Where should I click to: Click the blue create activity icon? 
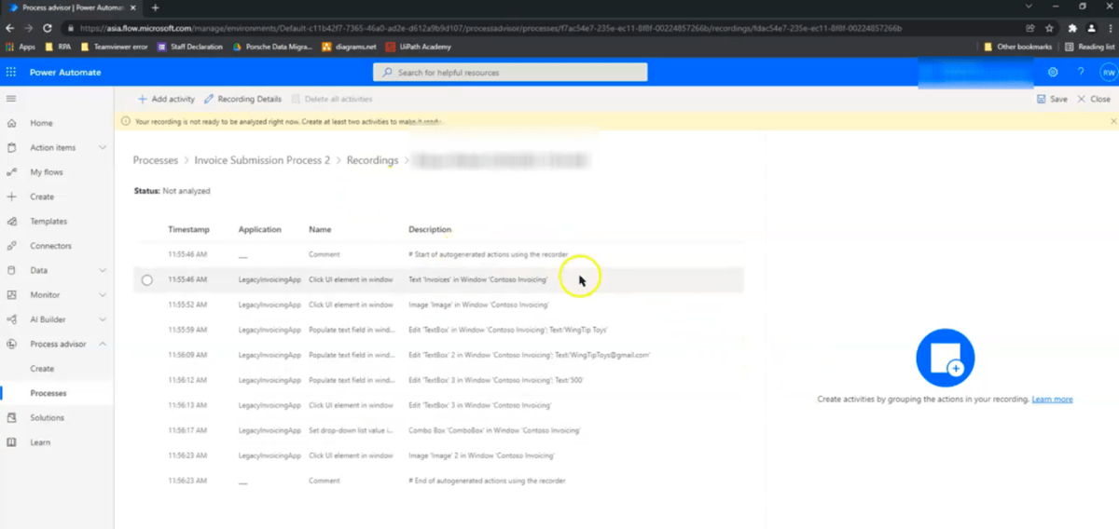pyautogui.click(x=945, y=358)
